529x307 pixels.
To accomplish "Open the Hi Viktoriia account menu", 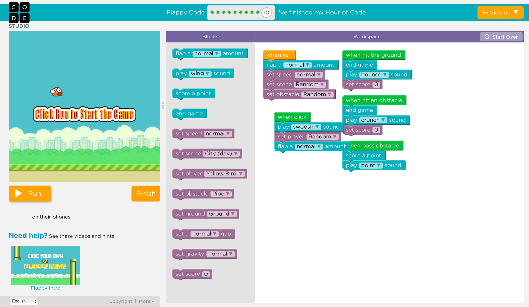I will (x=500, y=12).
